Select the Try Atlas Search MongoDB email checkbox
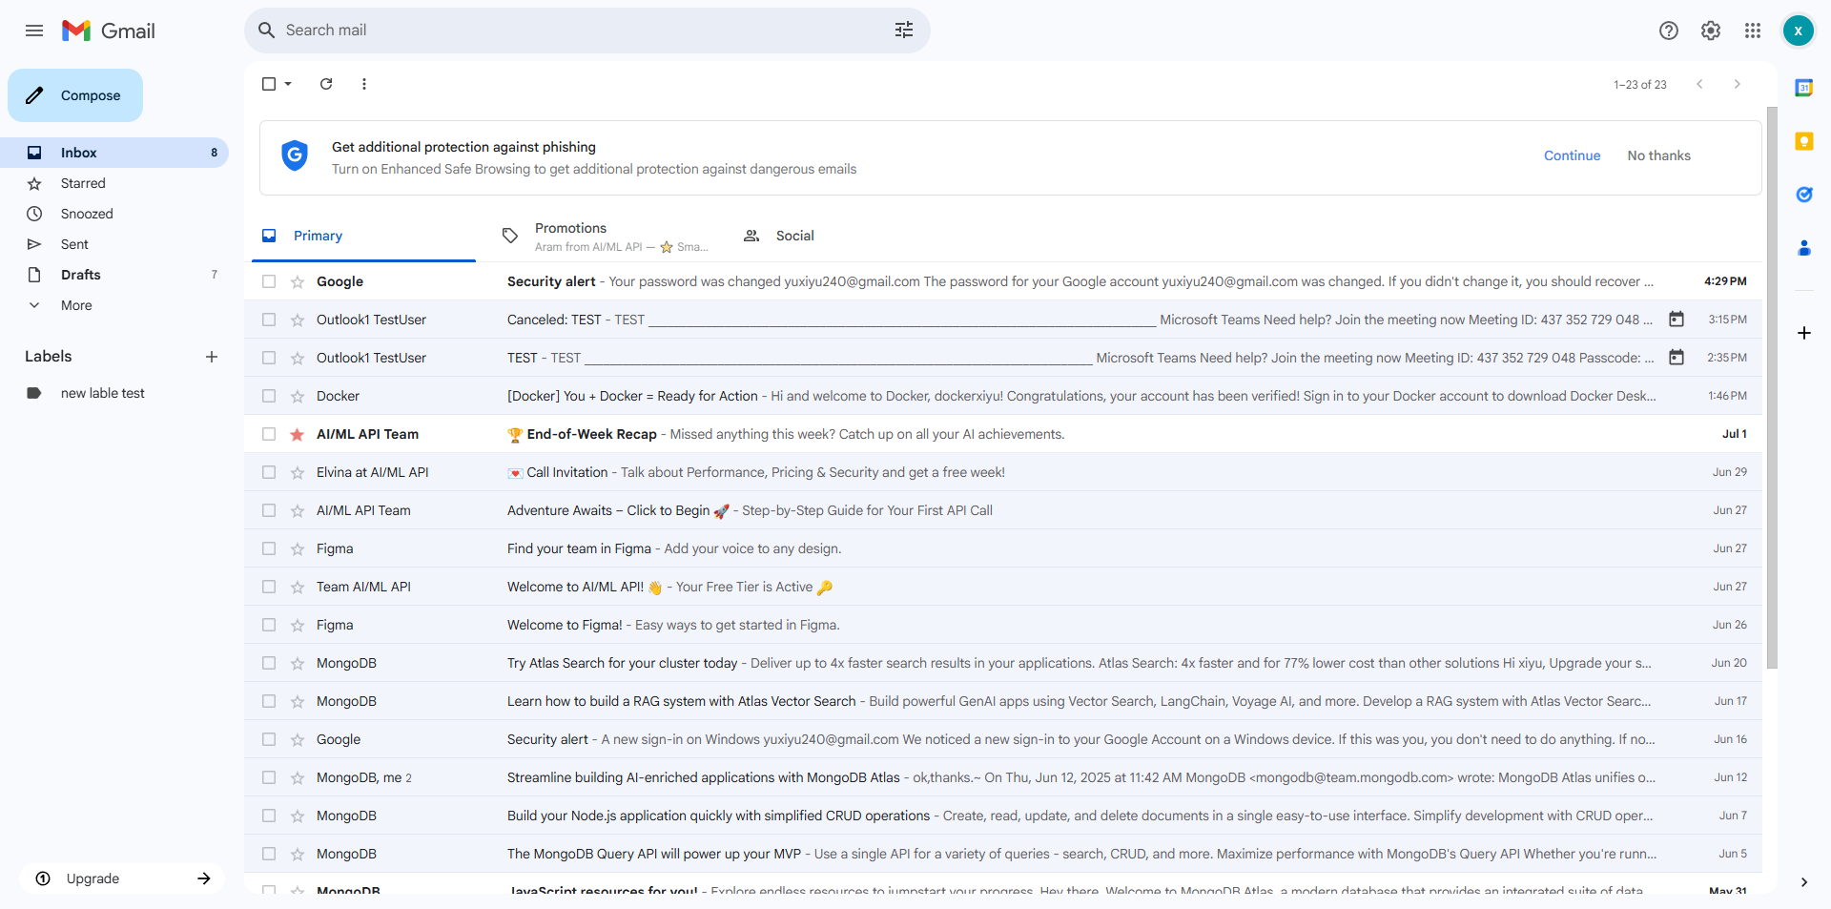 269,663
